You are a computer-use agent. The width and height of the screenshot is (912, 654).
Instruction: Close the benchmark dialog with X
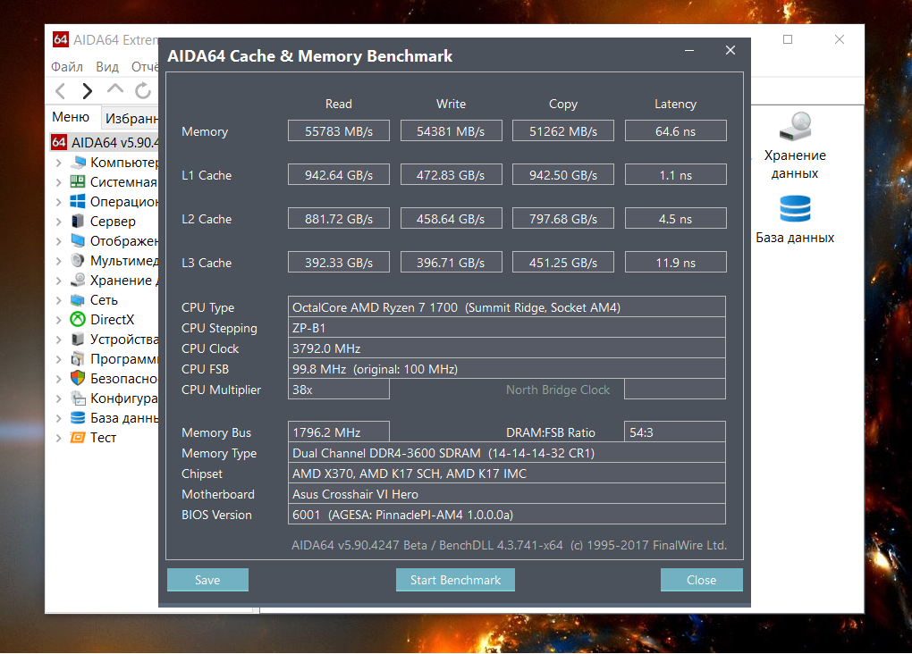tap(730, 51)
